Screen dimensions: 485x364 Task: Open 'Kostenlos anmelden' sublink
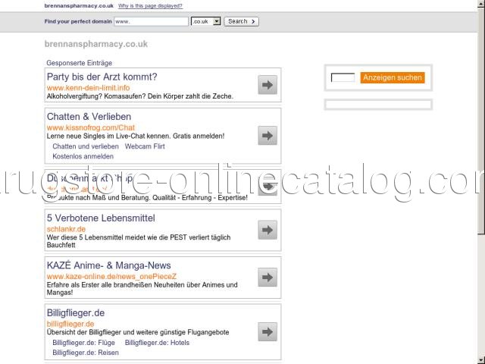click(x=83, y=156)
